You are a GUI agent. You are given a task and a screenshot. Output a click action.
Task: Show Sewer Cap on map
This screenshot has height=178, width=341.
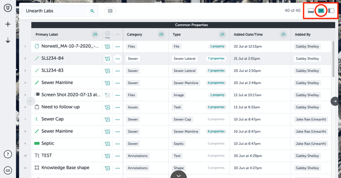[108, 119]
